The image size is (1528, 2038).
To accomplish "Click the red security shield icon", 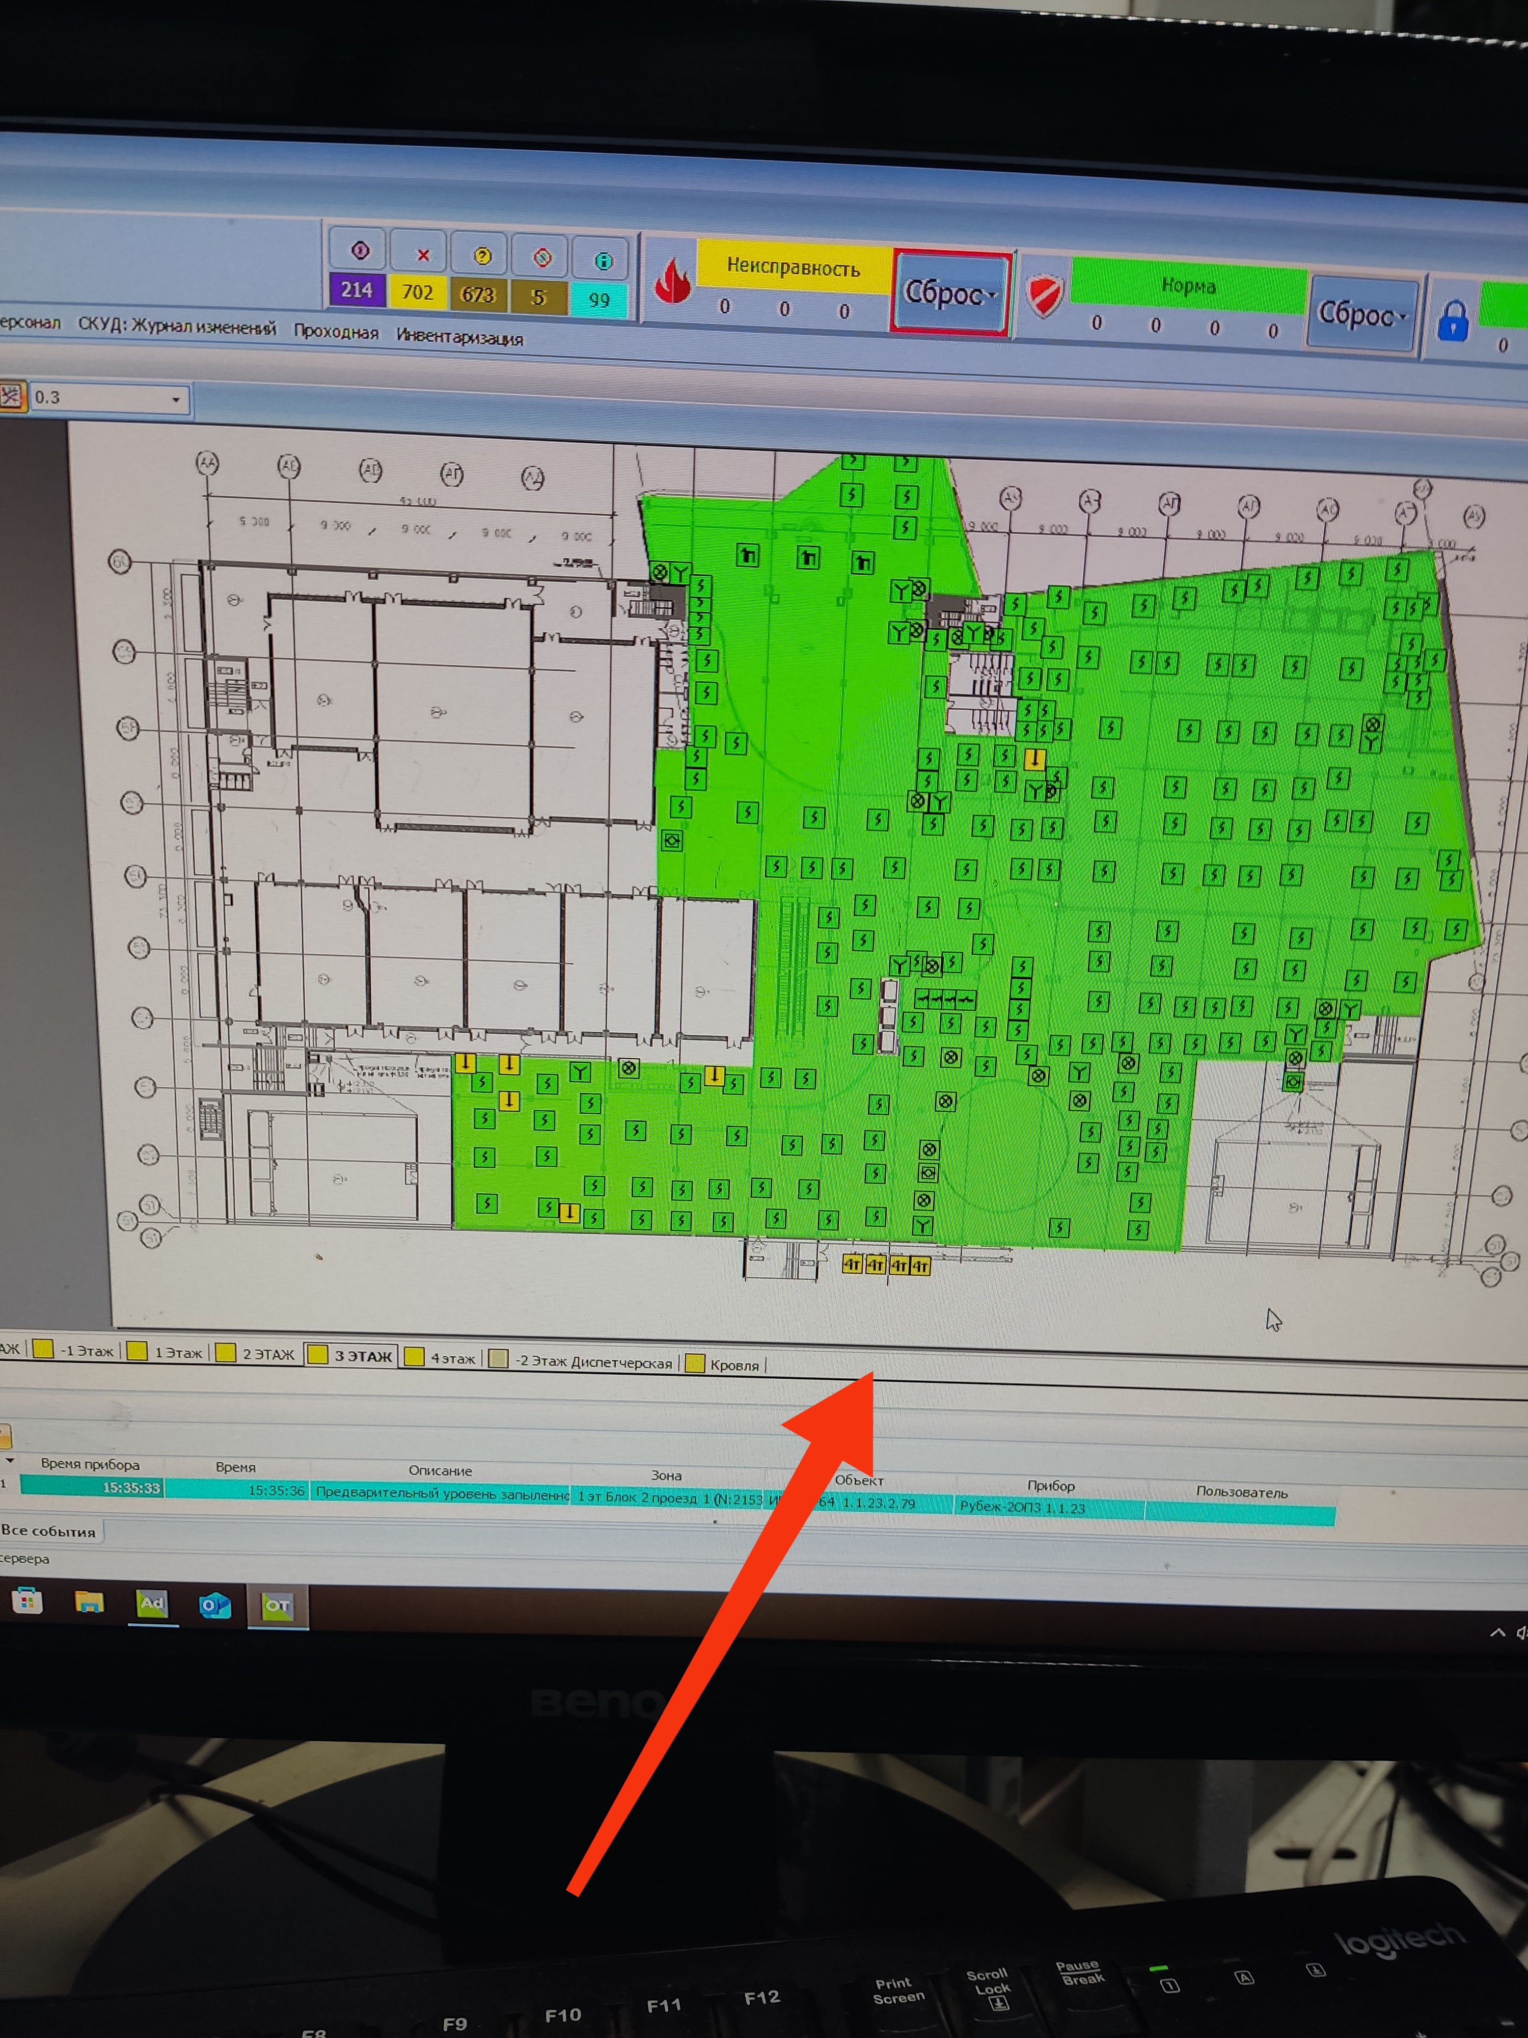I will coord(1045,296).
